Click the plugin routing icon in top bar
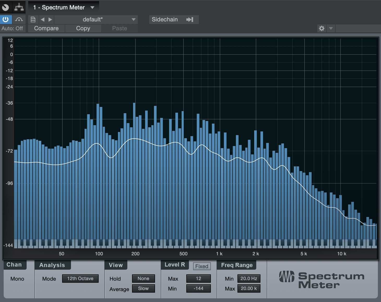Screen dimensions: 381x302 pos(19,7)
